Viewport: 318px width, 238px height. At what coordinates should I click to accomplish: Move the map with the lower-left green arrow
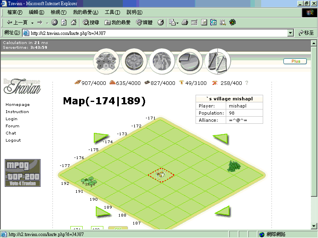[103, 212]
